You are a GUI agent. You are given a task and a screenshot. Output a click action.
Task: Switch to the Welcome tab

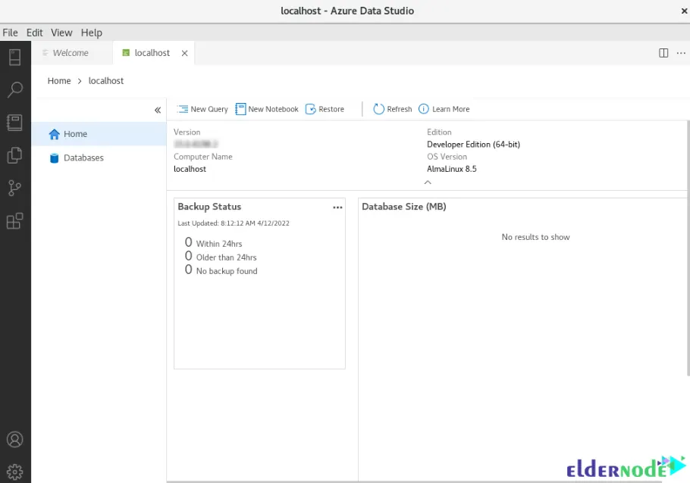pos(70,53)
